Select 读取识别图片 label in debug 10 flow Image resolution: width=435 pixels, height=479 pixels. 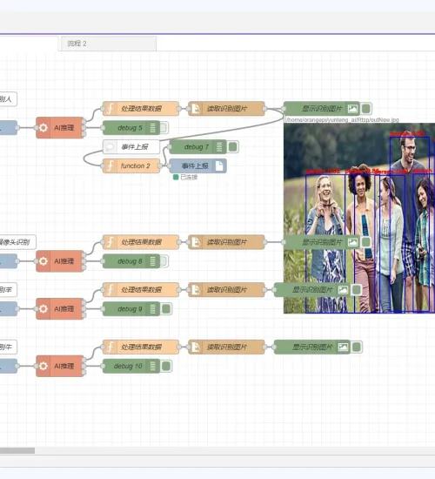tap(227, 347)
